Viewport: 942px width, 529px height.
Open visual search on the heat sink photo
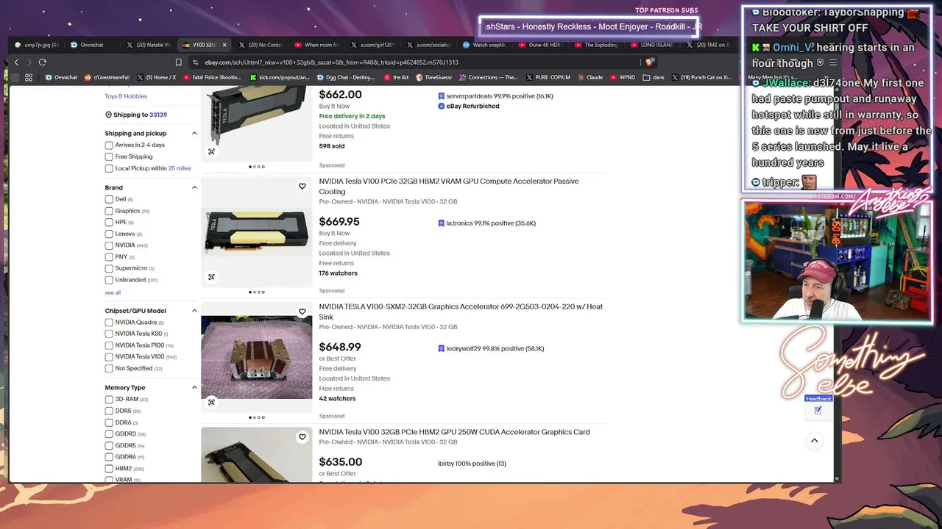pyautogui.click(x=211, y=402)
